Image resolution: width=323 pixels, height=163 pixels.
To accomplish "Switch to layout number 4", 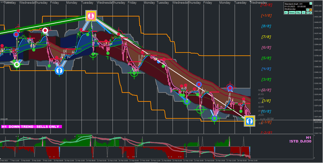I will 310,13.
